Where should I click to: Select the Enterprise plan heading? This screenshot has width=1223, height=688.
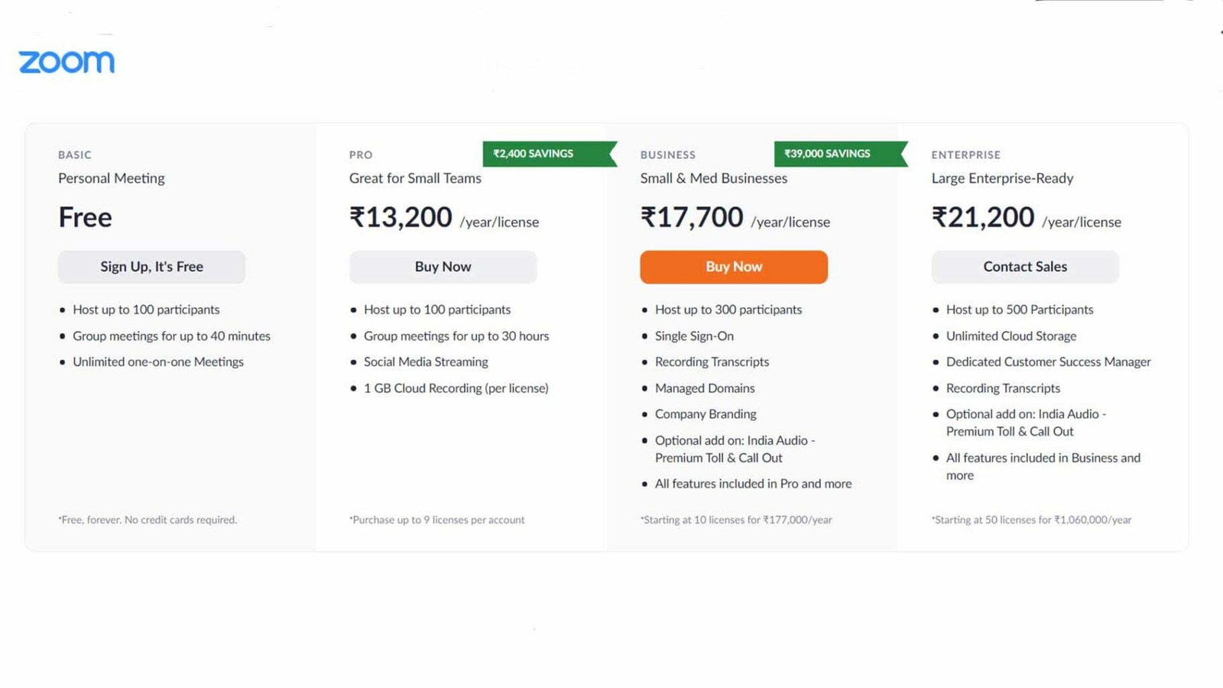966,154
